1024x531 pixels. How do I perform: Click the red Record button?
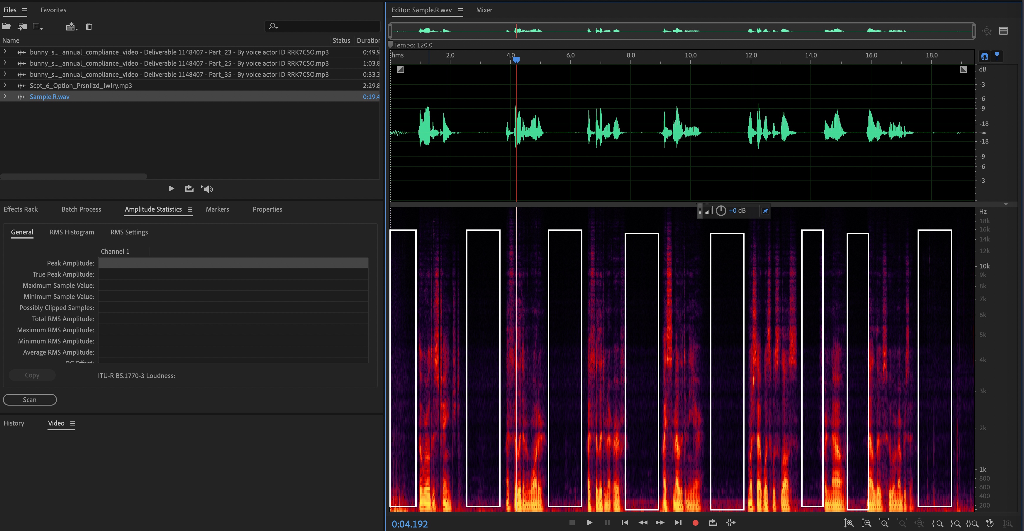click(x=695, y=523)
